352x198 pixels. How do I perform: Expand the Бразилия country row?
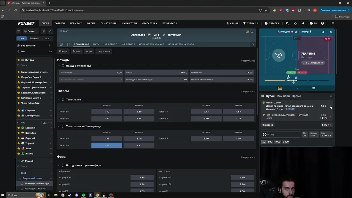tap(34, 128)
